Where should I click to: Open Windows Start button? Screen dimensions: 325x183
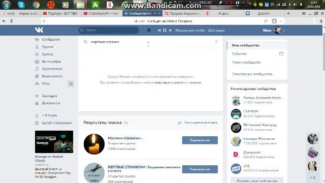[x=7, y=5]
